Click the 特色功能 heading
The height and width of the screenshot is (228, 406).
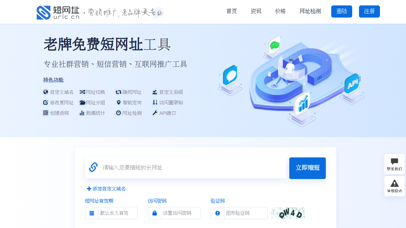[53, 80]
